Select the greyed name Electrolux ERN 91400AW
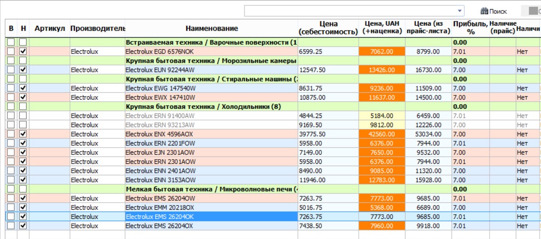The height and width of the screenshot is (239, 541). point(211,116)
